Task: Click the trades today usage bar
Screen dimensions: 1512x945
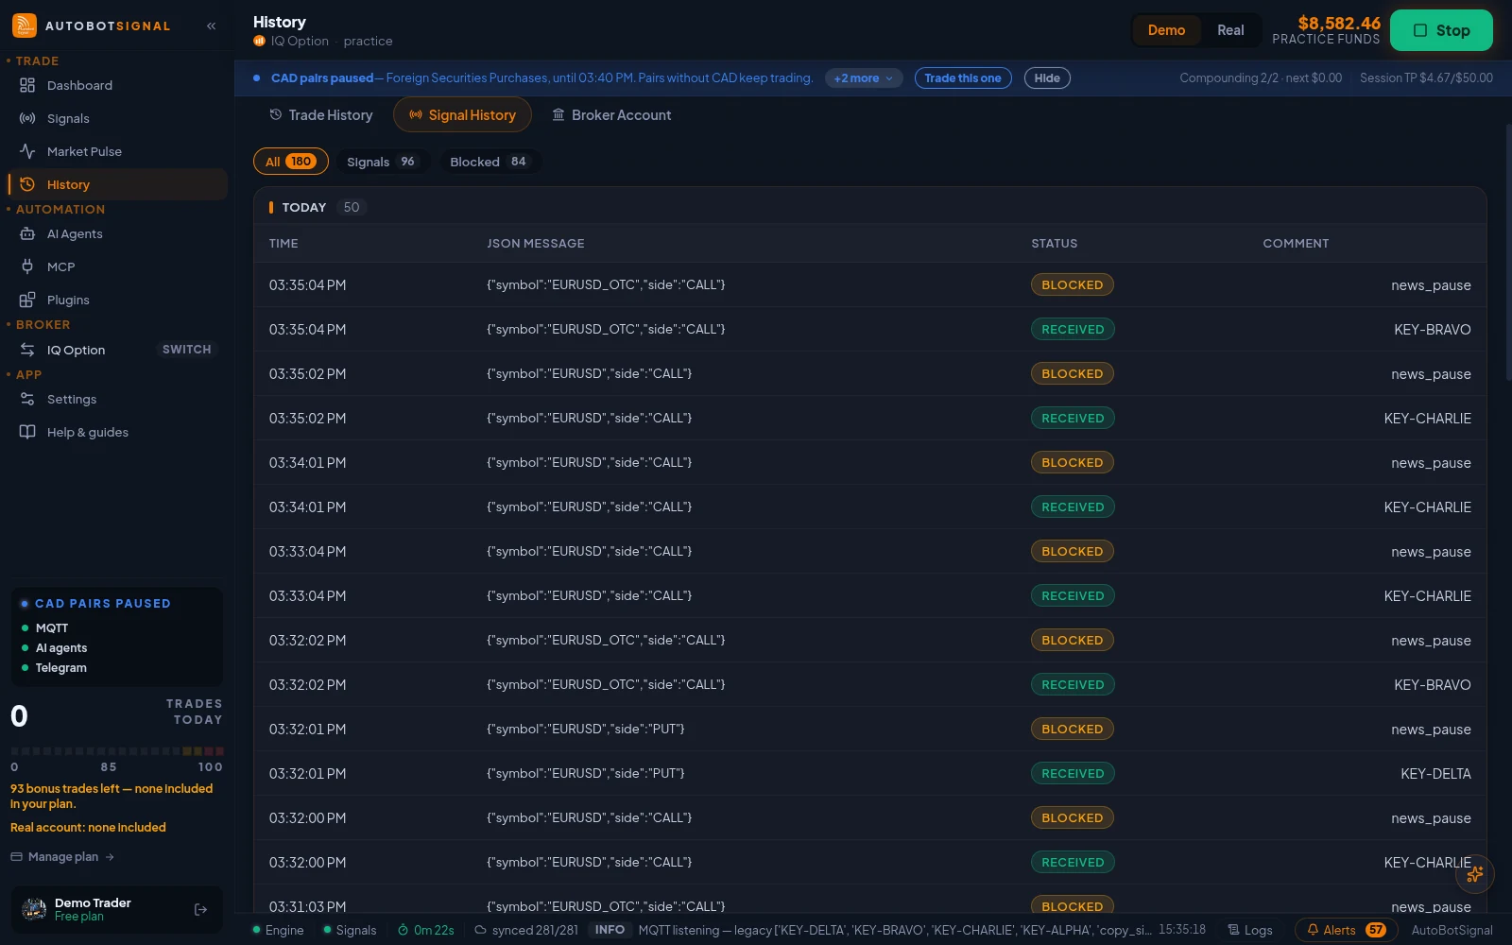Action: pos(117,751)
